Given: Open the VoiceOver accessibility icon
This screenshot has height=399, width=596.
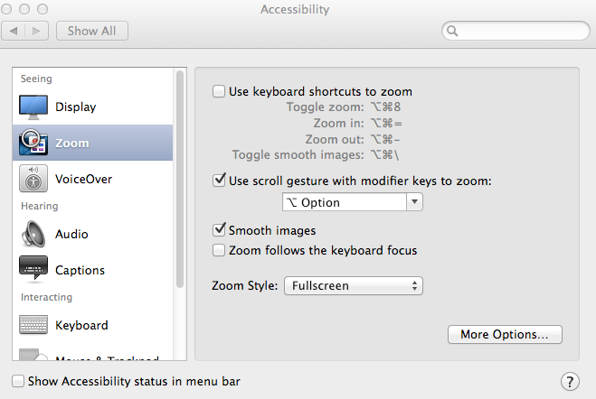Looking at the screenshot, I should point(33,178).
